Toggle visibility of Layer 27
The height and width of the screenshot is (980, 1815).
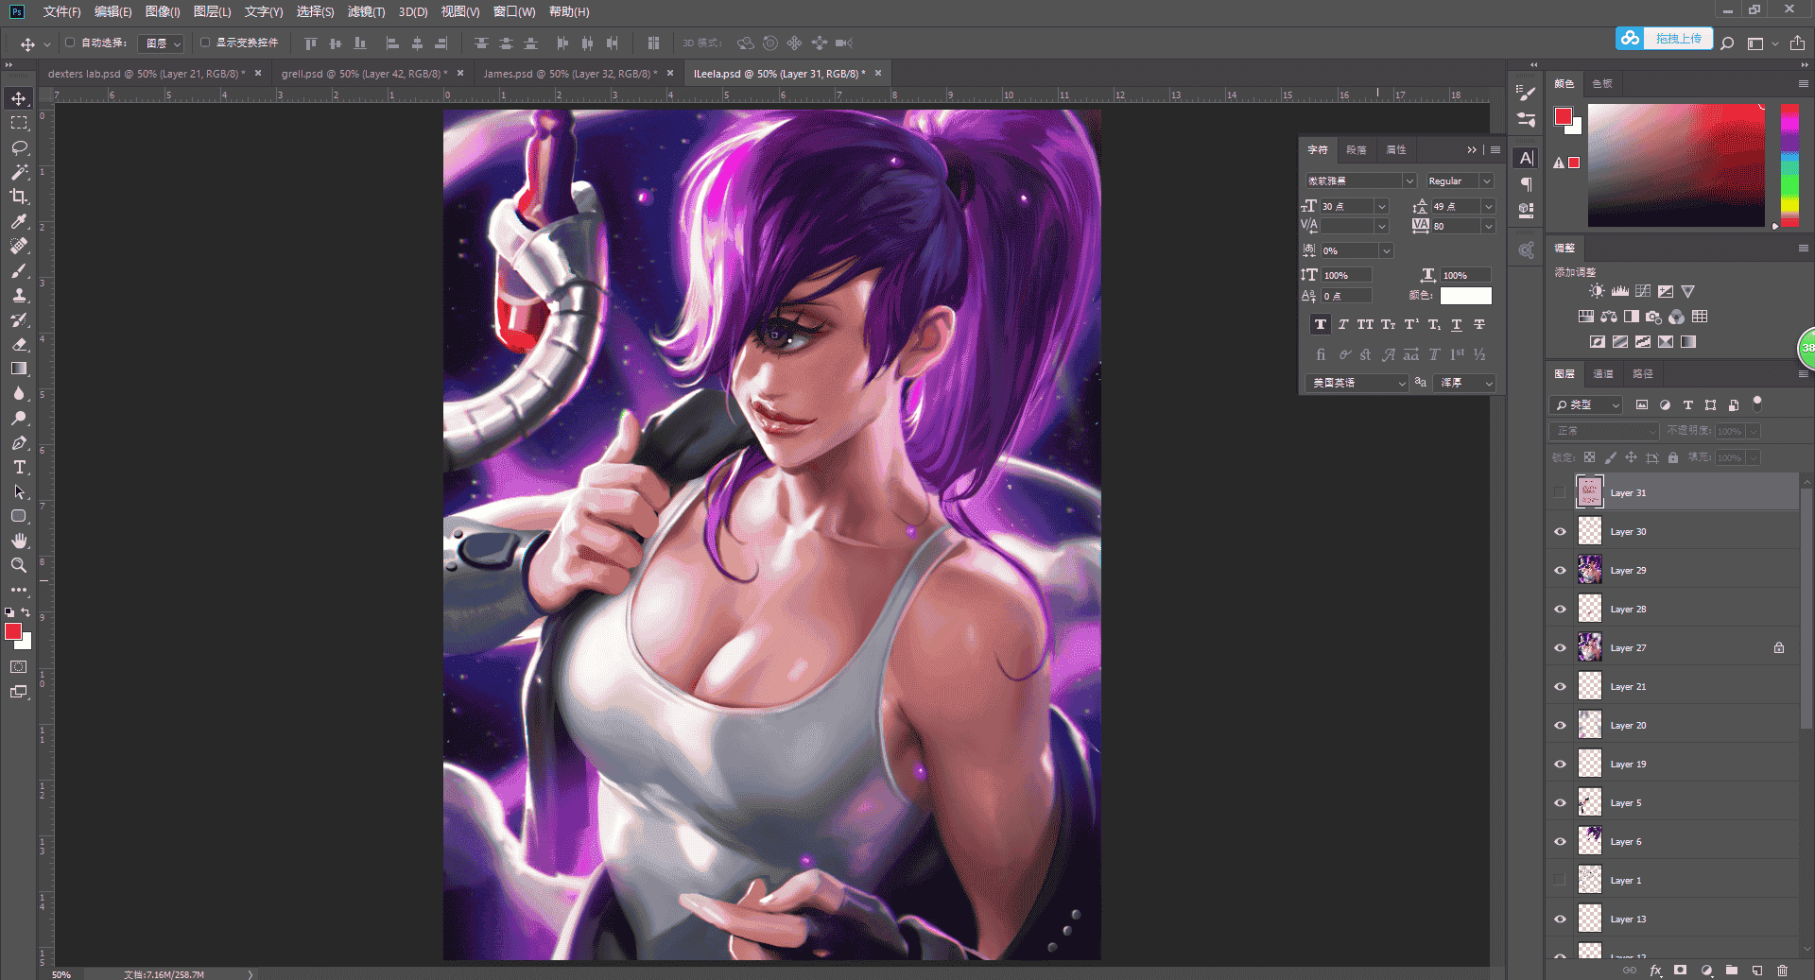(1560, 648)
